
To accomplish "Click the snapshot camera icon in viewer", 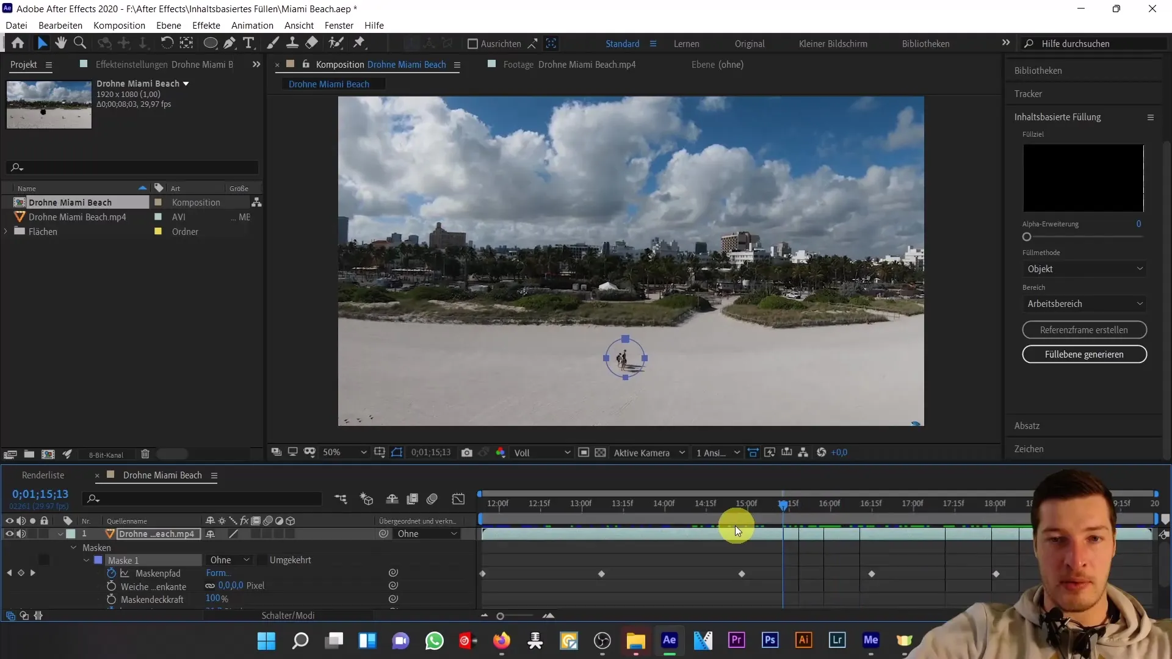I will click(467, 453).
